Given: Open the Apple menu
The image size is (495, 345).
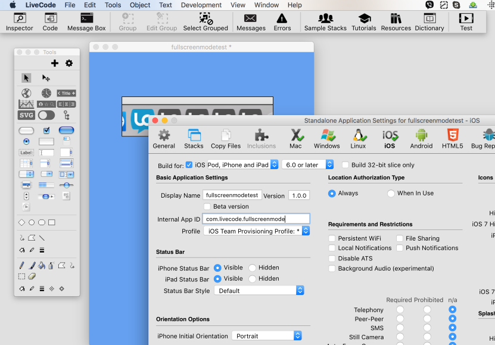Looking at the screenshot, I should [x=13, y=5].
